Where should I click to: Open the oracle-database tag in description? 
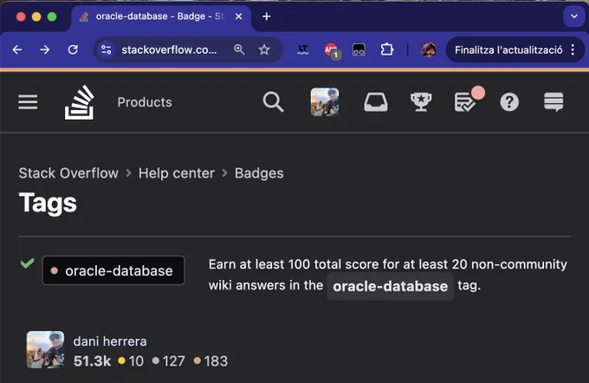pos(391,287)
